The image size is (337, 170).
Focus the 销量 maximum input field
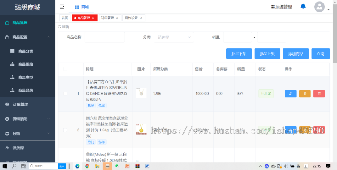272,37
